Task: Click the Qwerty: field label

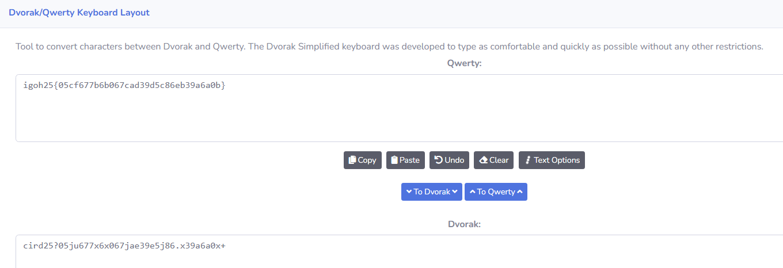Action: click(x=464, y=63)
